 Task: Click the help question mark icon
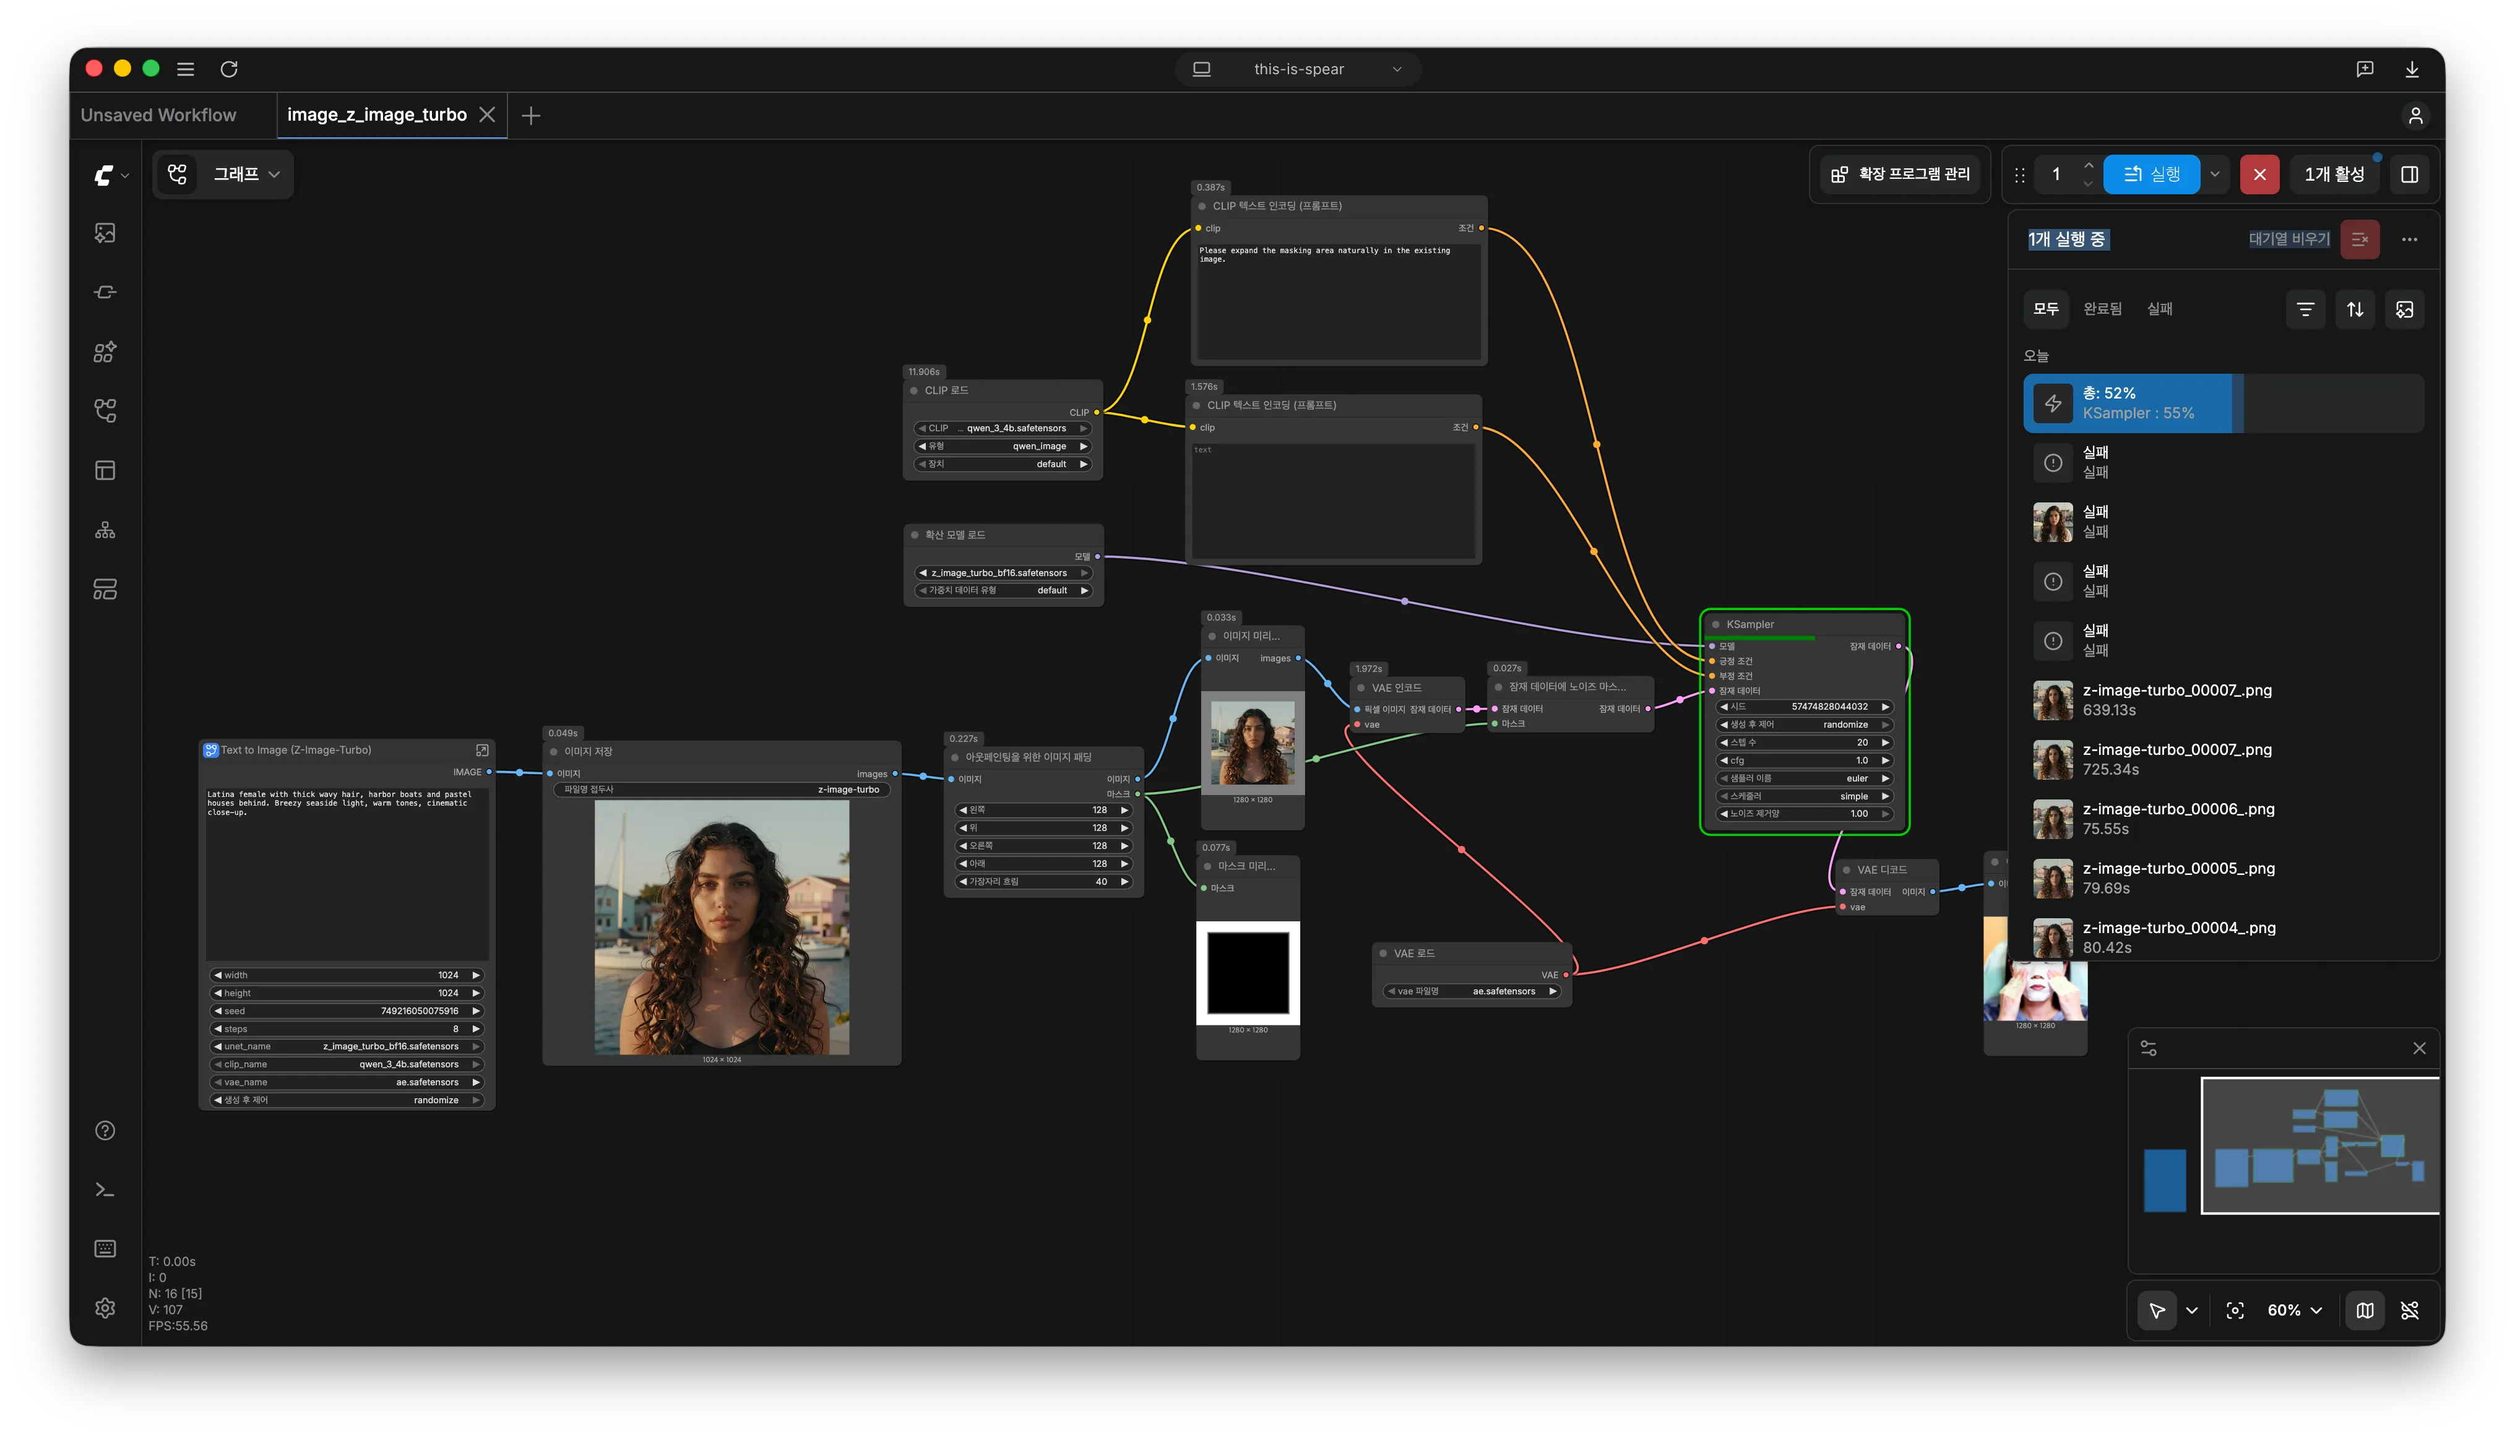click(105, 1131)
